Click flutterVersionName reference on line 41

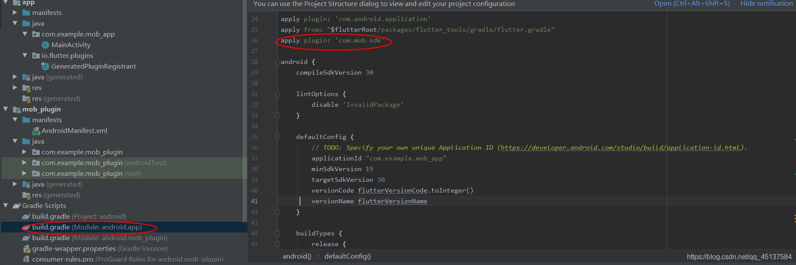(393, 201)
